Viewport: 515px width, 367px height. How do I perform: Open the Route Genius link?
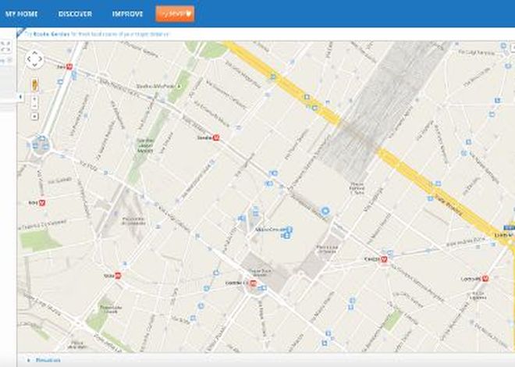(51, 34)
